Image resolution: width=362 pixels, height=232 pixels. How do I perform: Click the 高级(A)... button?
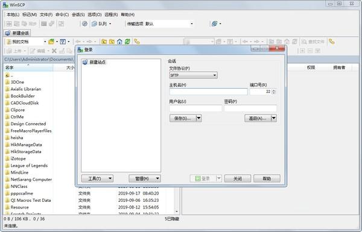pyautogui.click(x=258, y=118)
